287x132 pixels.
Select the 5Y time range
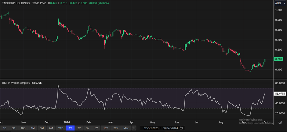click(96, 128)
